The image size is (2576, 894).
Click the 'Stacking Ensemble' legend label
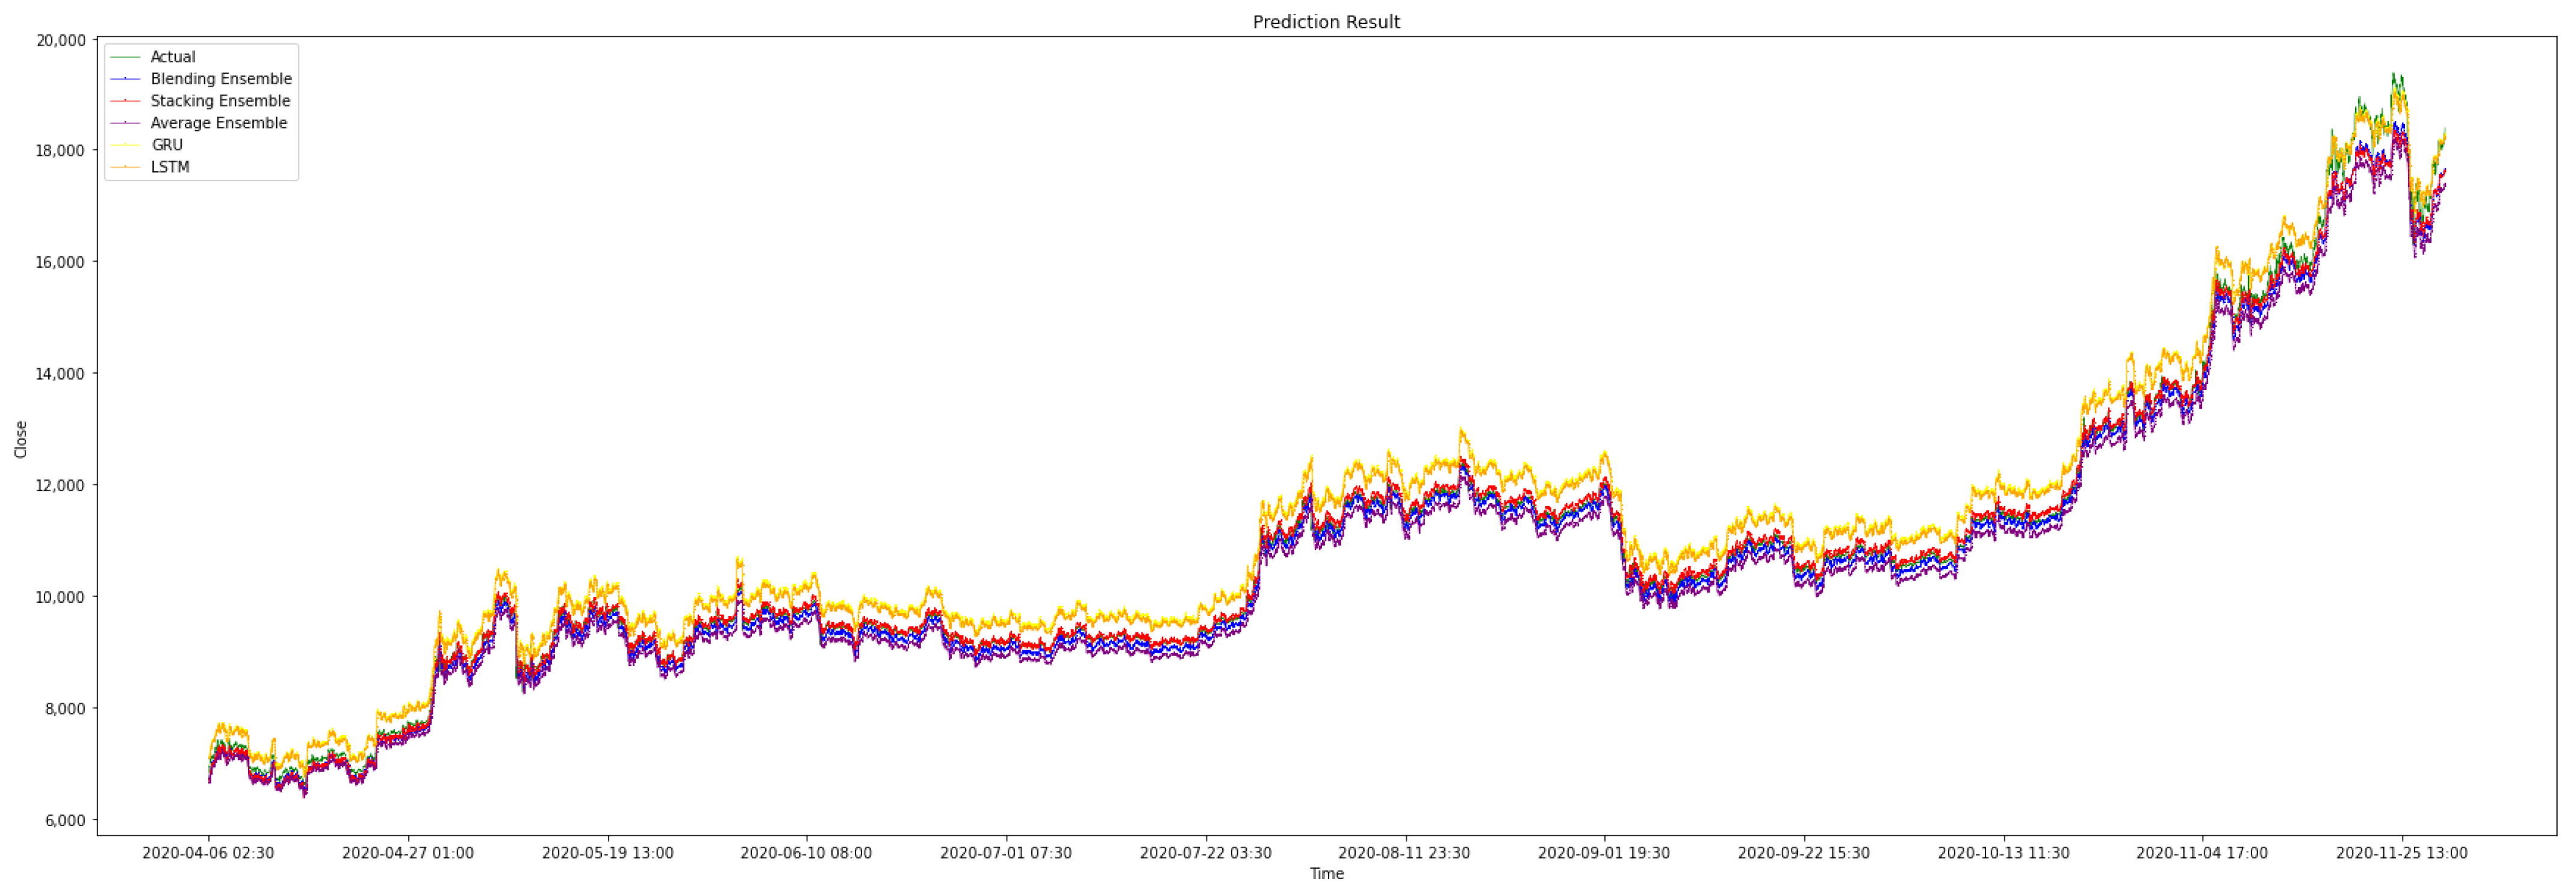tap(220, 101)
